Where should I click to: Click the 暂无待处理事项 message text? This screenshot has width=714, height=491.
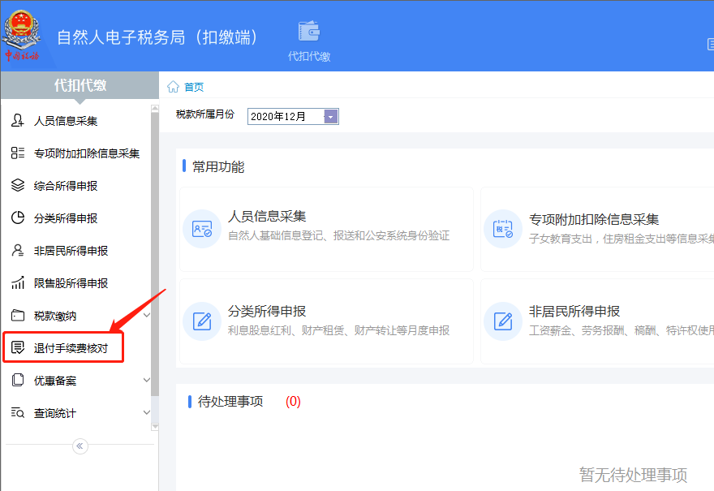[633, 475]
